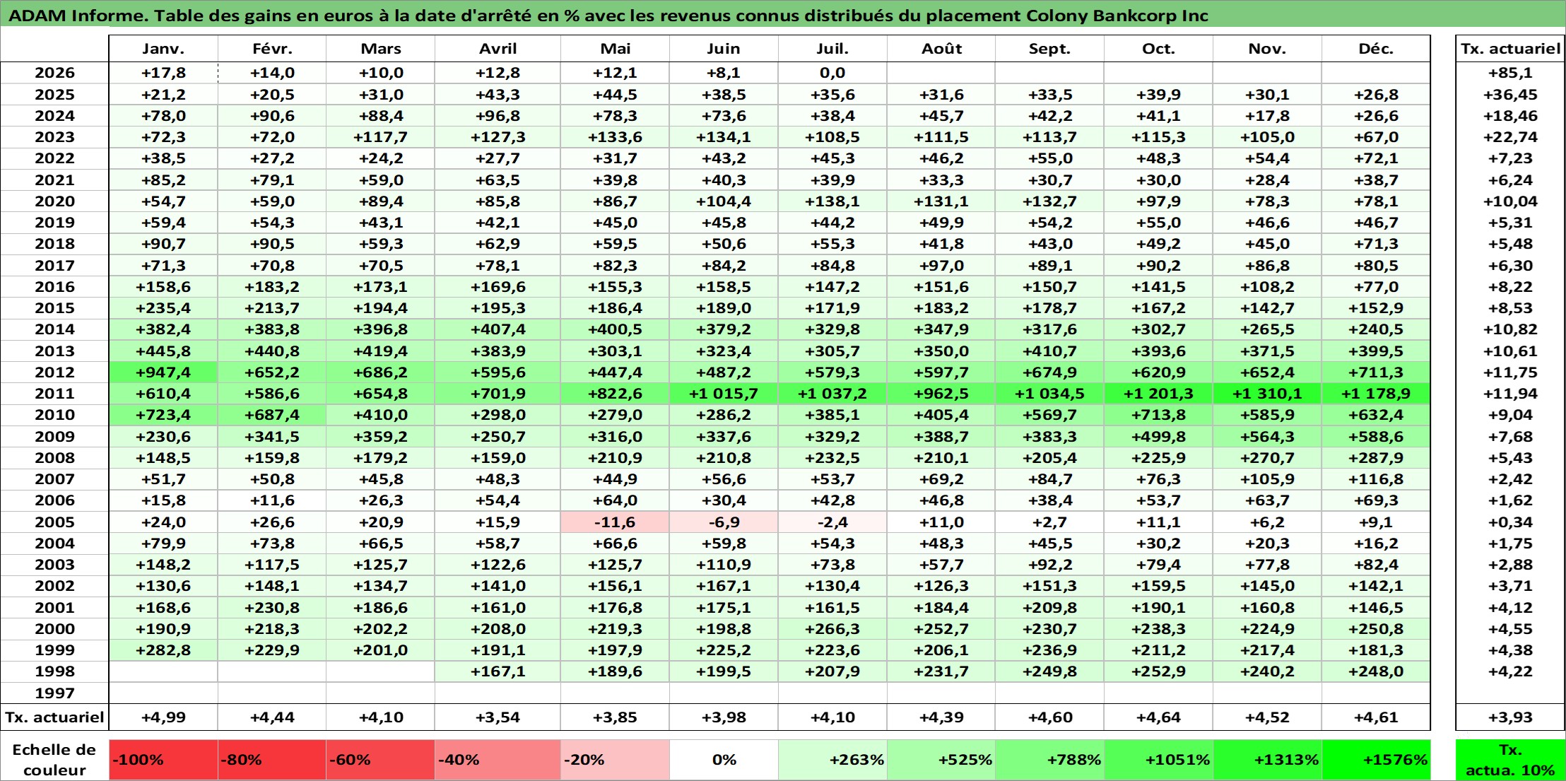1566x781 pixels.
Task: Select the 'Janv.' column header
Action: click(x=163, y=49)
